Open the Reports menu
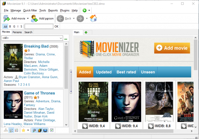The height and width of the screenshot is (139, 199). pos(53,10)
